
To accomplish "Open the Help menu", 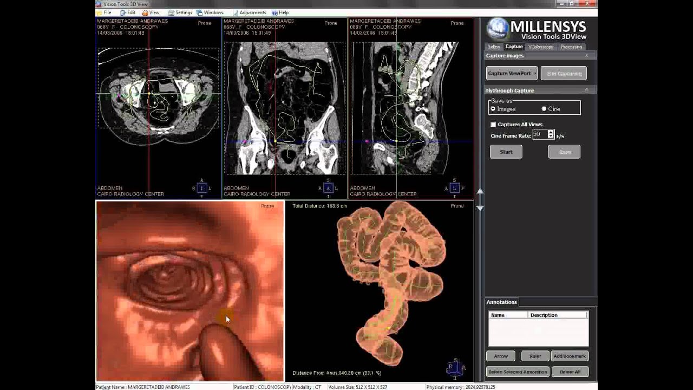I will pyautogui.click(x=280, y=12).
